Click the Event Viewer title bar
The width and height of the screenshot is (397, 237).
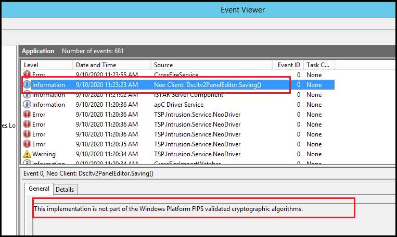pos(242,10)
